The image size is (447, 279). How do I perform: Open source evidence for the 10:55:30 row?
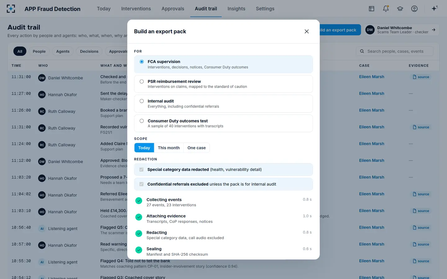(x=421, y=261)
